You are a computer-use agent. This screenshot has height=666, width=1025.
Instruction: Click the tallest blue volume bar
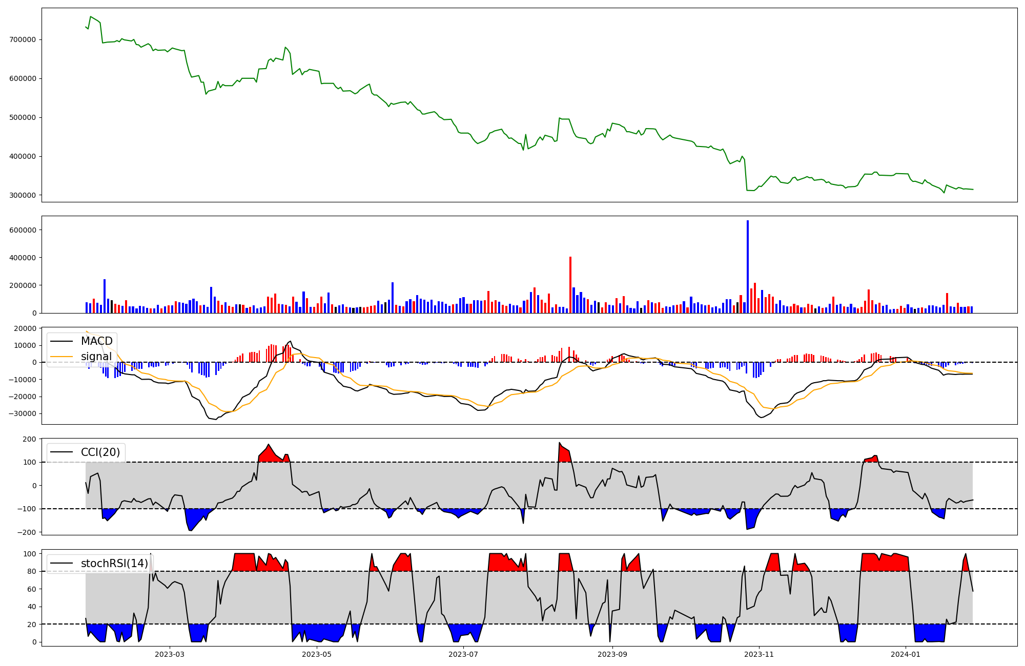click(x=748, y=266)
